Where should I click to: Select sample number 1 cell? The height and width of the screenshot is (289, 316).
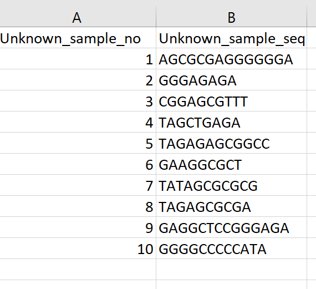78,59
